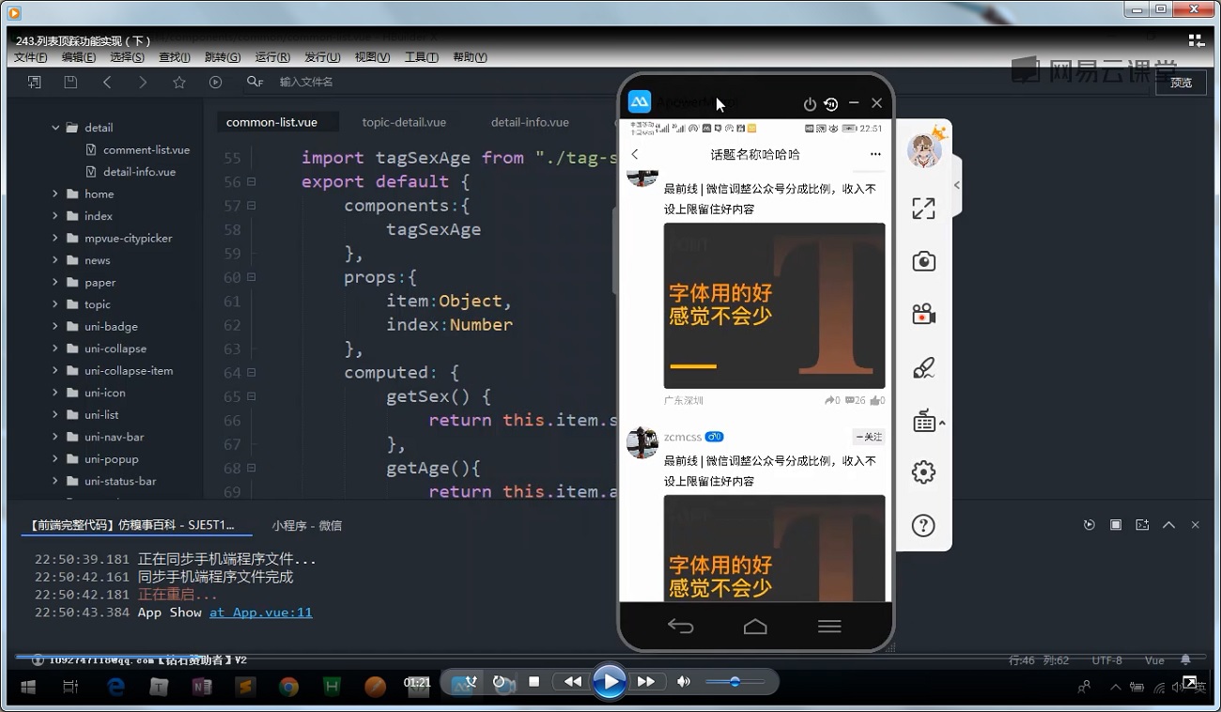Open OneNote from the taskbar
The image size is (1221, 712).
(x=201, y=688)
